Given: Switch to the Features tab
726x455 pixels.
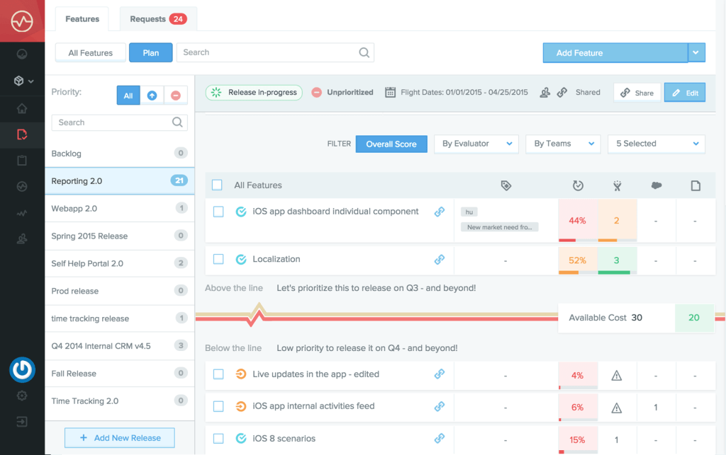Looking at the screenshot, I should [82, 19].
